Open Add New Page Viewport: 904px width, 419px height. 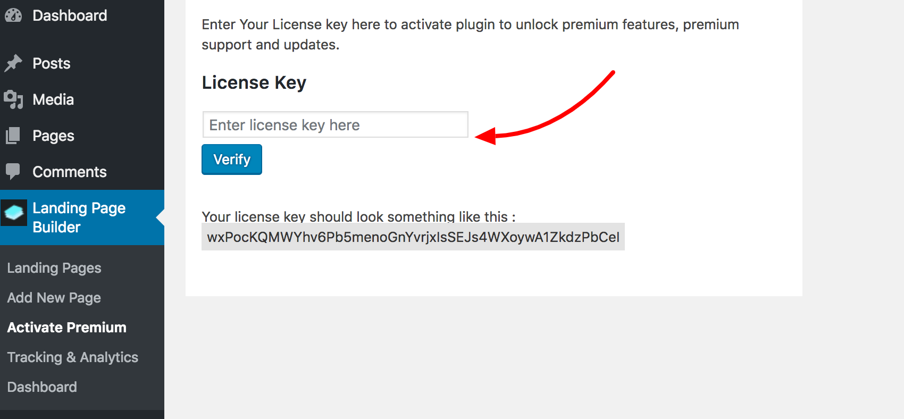tap(54, 298)
